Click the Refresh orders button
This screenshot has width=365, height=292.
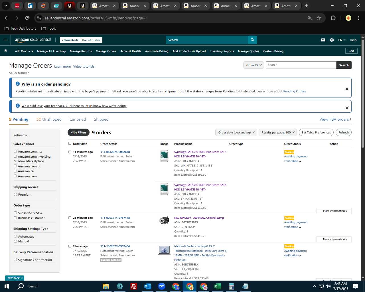[x=343, y=132]
